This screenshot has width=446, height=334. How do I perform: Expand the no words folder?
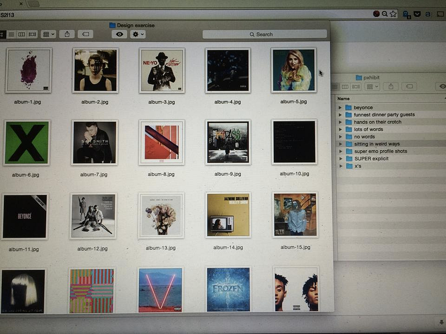(x=340, y=137)
